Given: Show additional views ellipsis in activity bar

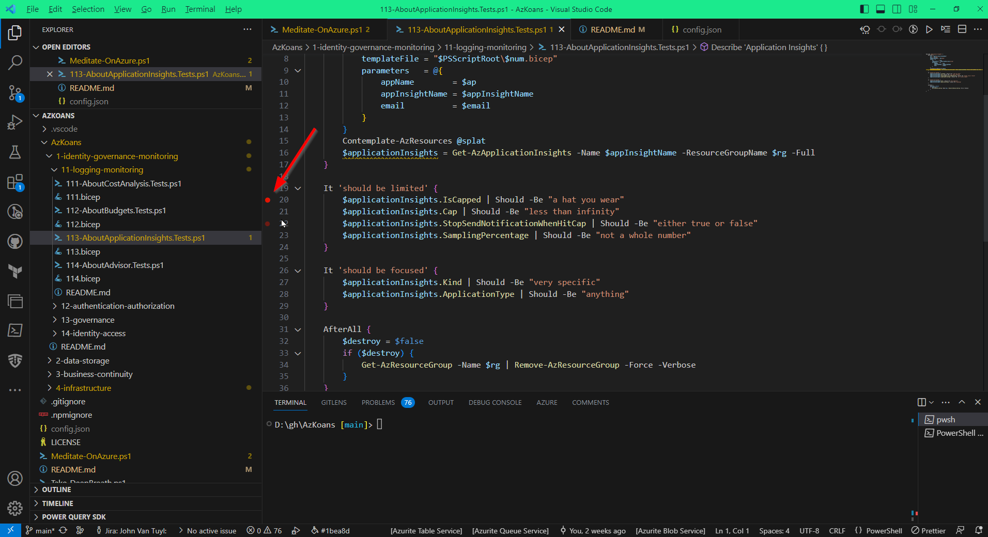Looking at the screenshot, I should point(15,390).
